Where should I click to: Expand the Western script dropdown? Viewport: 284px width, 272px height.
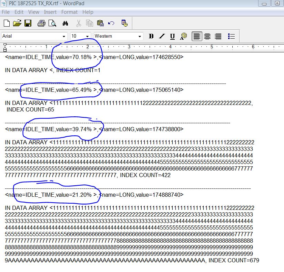pos(140,36)
